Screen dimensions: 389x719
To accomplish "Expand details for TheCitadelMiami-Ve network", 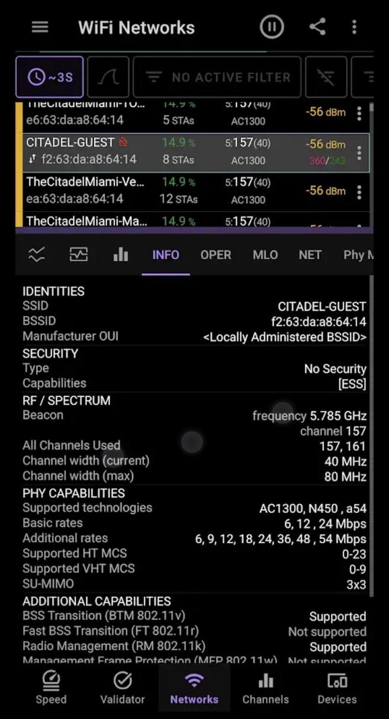I will (x=359, y=191).
